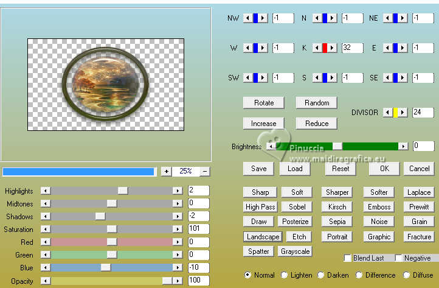Viewport: 439px width, 288px height.
Task: Reset all filter values
Action: coord(340,169)
